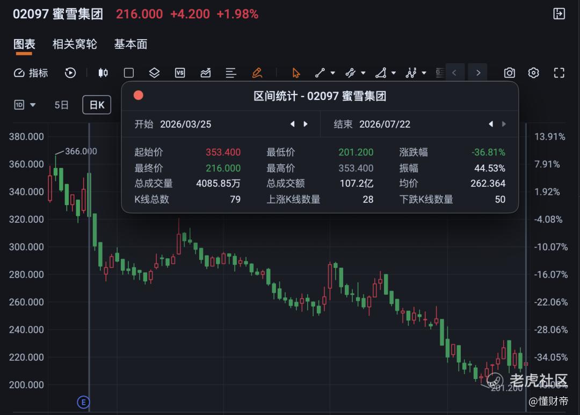Select the candlestick chart type icon

point(103,73)
